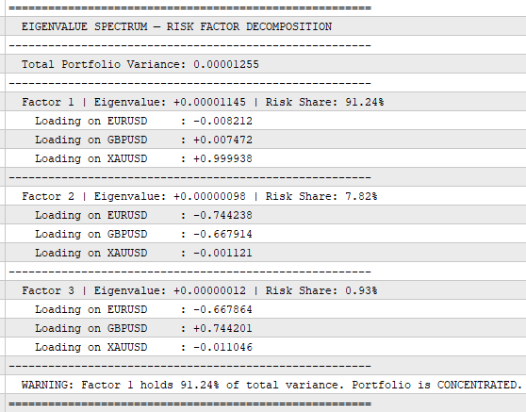
Task: Select the top equals-sign separator row
Action: tap(266, 8)
